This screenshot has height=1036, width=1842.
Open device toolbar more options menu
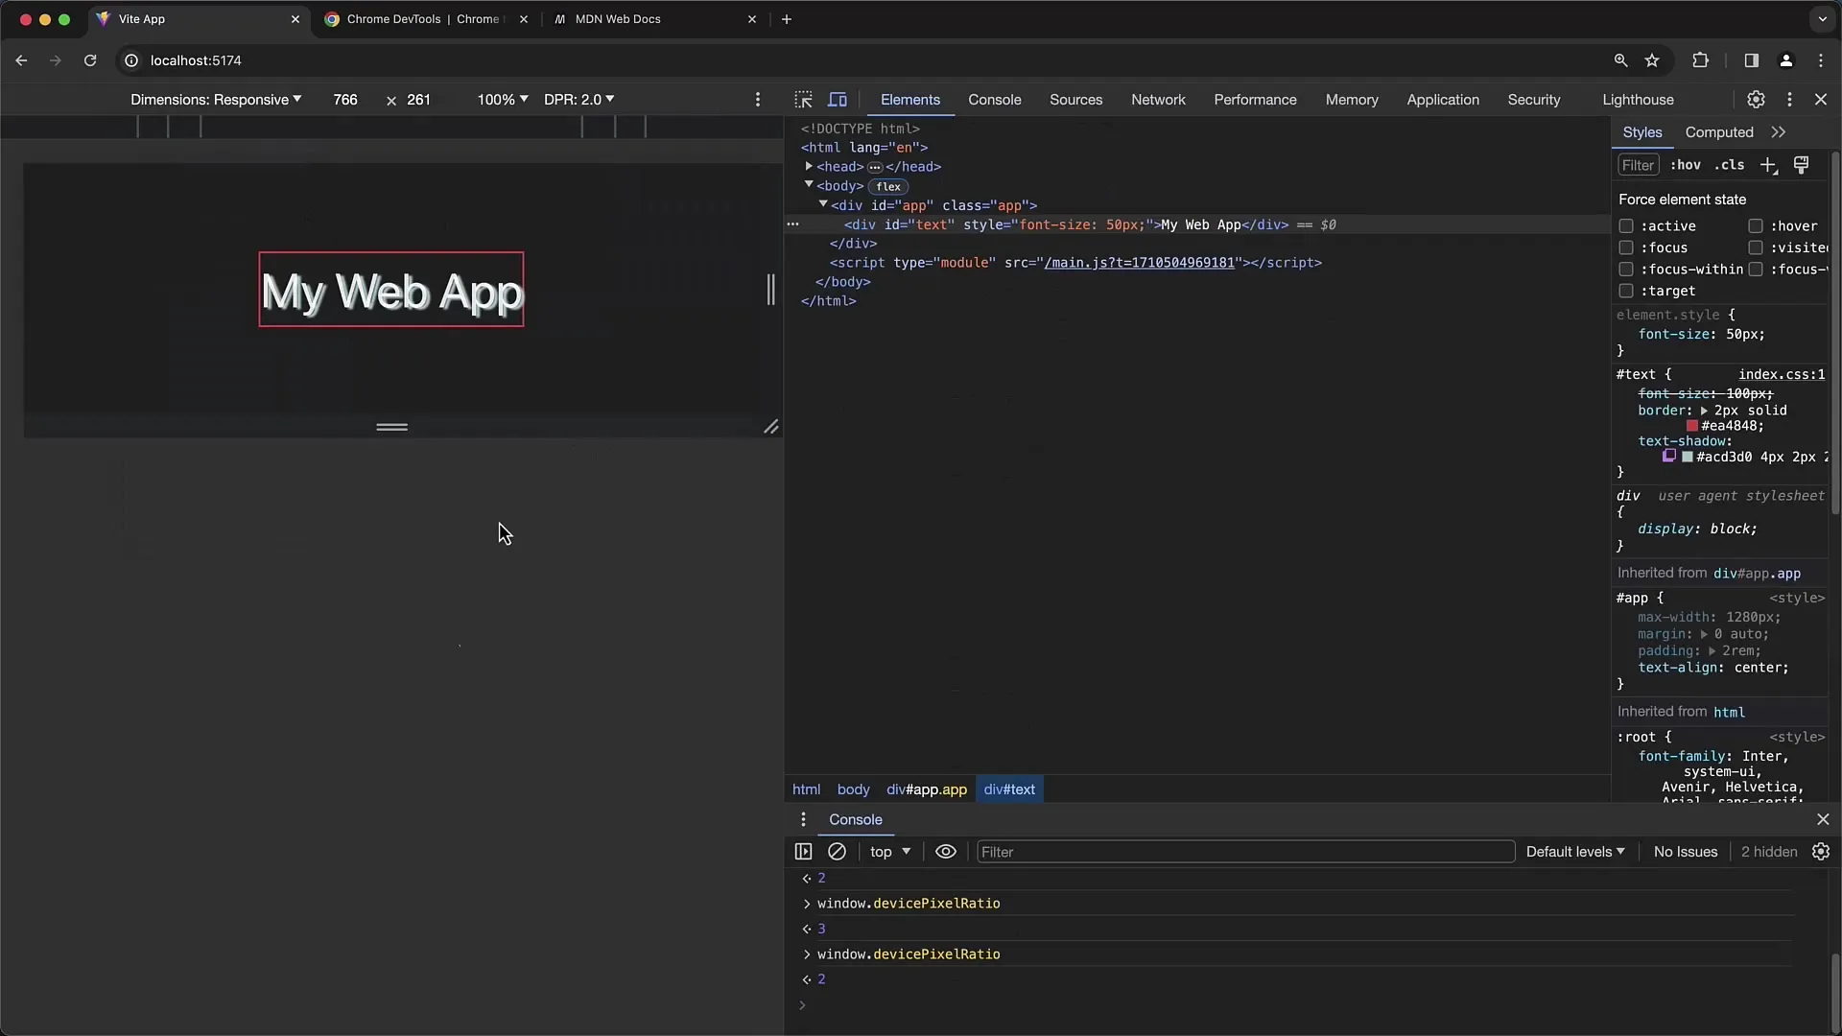758,100
